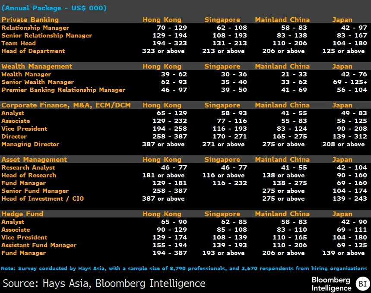Select Corporate Finance, M&A, ECM/DCM title
The width and height of the screenshot is (371, 293).
coord(66,105)
